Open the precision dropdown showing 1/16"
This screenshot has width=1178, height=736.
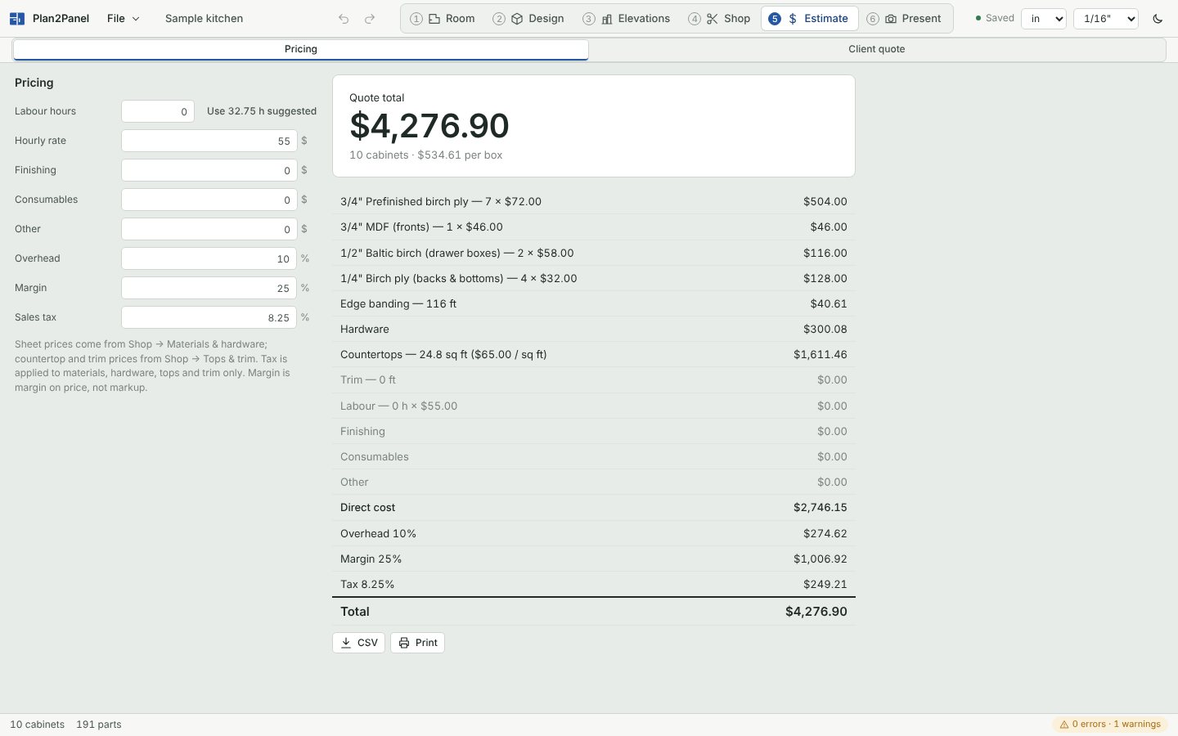(1105, 18)
